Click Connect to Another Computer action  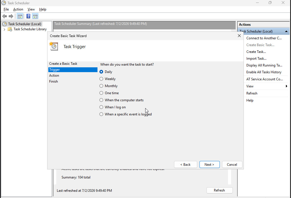click(x=264, y=38)
